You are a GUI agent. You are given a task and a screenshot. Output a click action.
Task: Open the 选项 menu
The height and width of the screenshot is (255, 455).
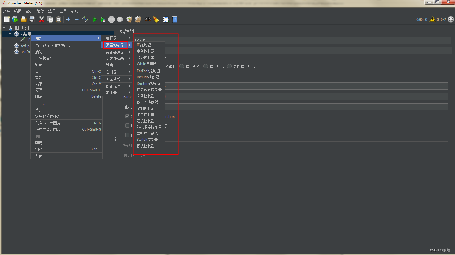(52, 11)
